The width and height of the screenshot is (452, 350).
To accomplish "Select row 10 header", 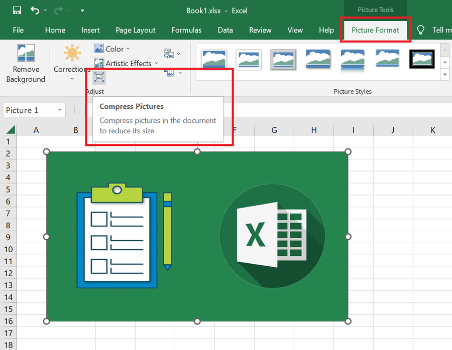I will click(x=8, y=249).
